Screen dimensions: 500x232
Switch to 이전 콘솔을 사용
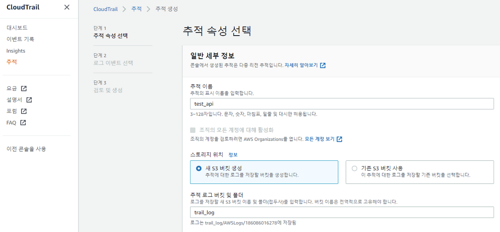26,149
